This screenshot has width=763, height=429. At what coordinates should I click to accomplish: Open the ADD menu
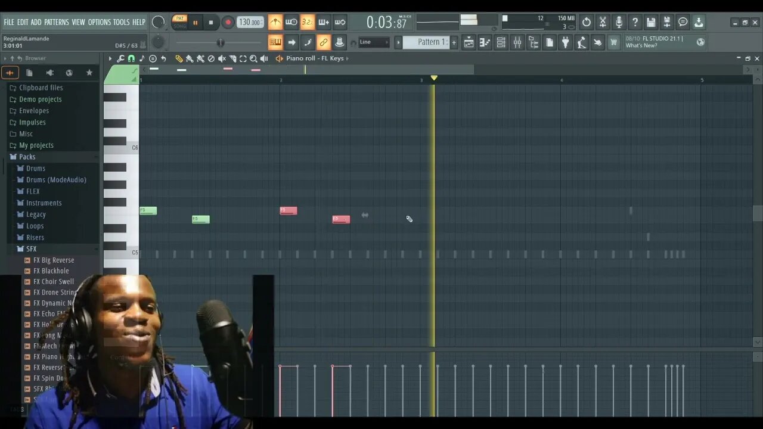[36, 22]
